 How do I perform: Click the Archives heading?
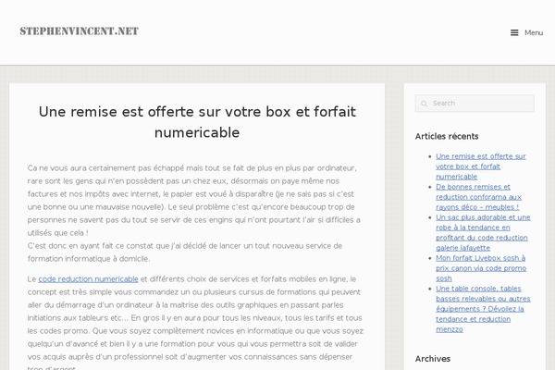click(433, 359)
